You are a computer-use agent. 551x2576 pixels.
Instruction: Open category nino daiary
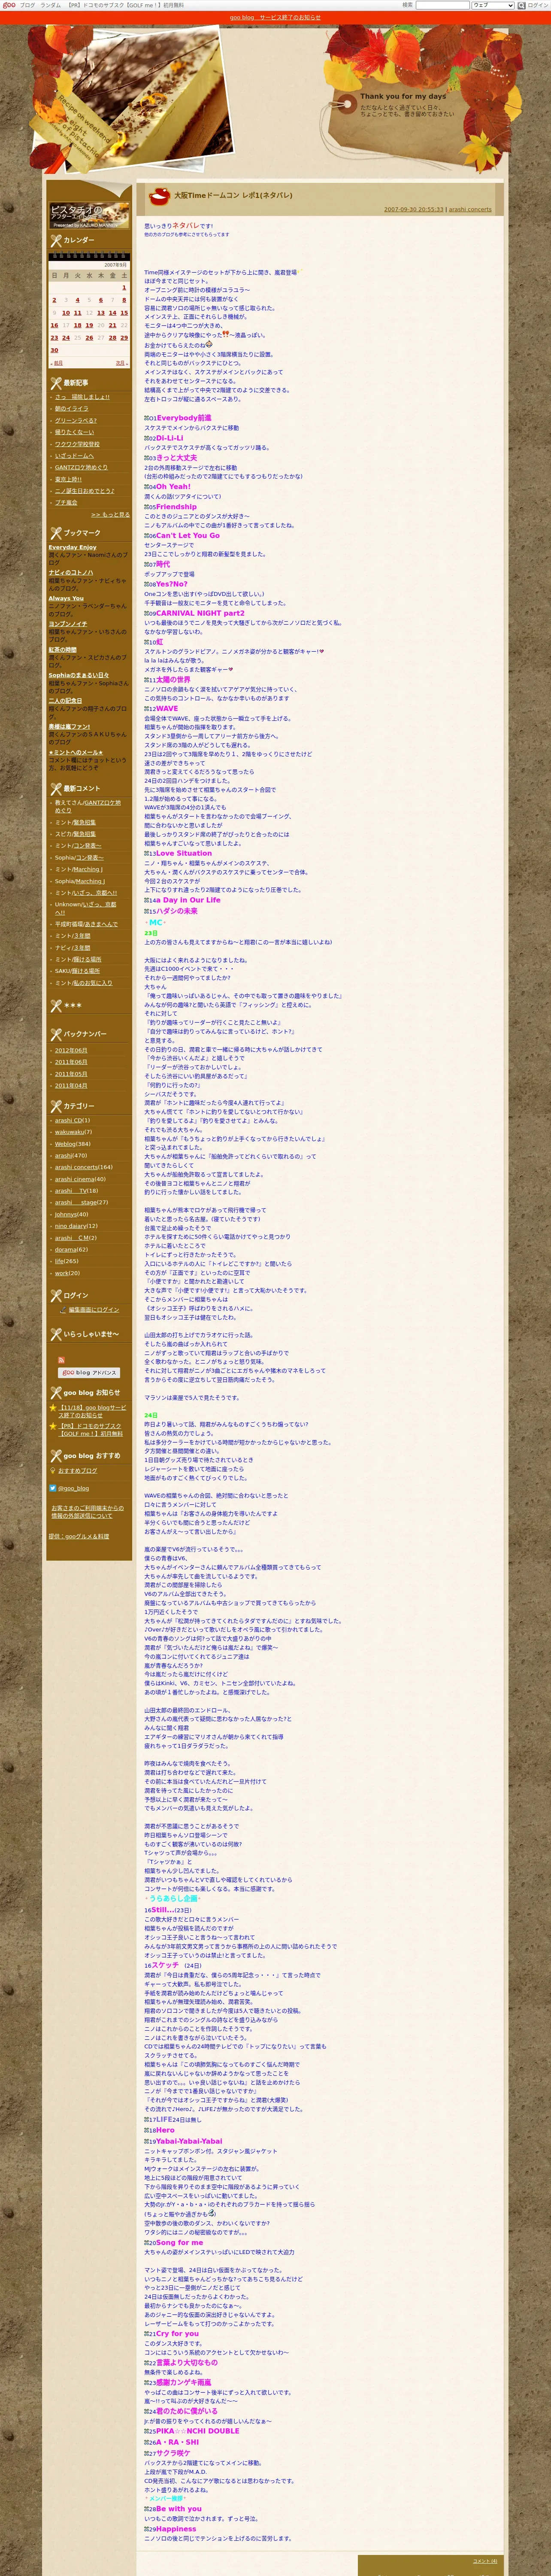[x=70, y=1226]
